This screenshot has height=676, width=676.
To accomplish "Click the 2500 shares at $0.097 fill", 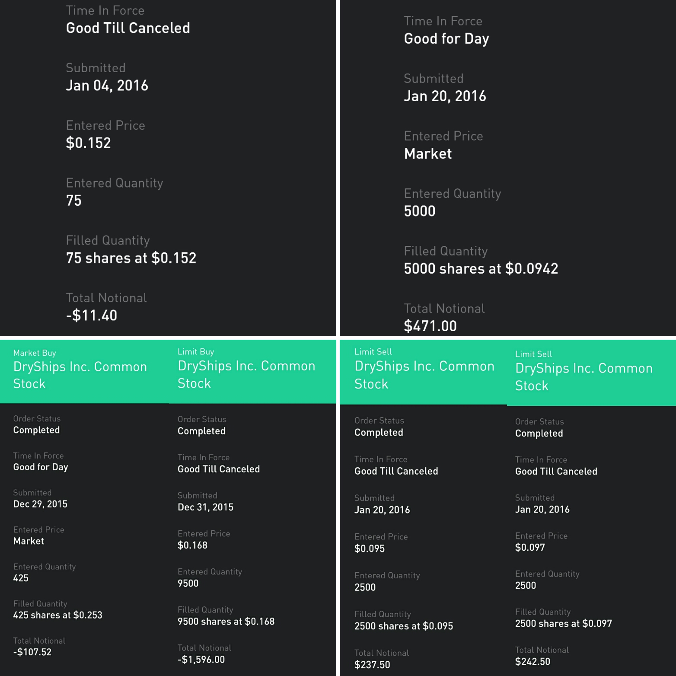I will [563, 623].
